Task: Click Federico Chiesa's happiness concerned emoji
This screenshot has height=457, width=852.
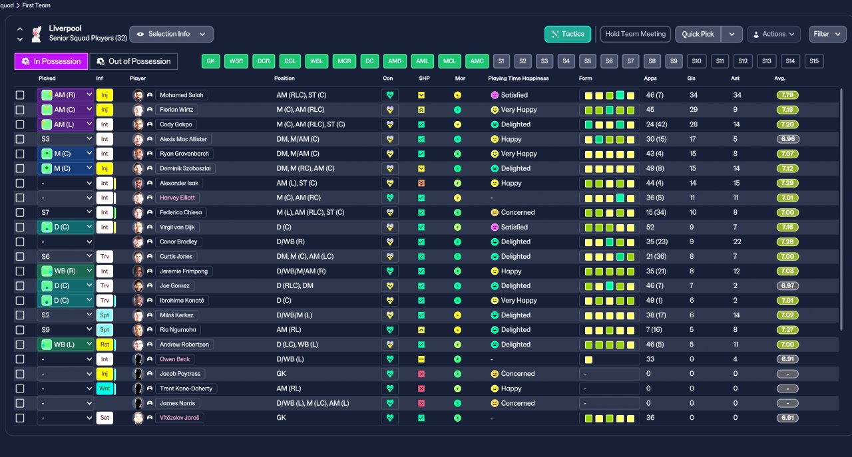Action: click(x=495, y=212)
